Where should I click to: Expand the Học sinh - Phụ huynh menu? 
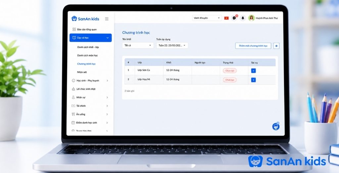pyautogui.click(x=90, y=81)
